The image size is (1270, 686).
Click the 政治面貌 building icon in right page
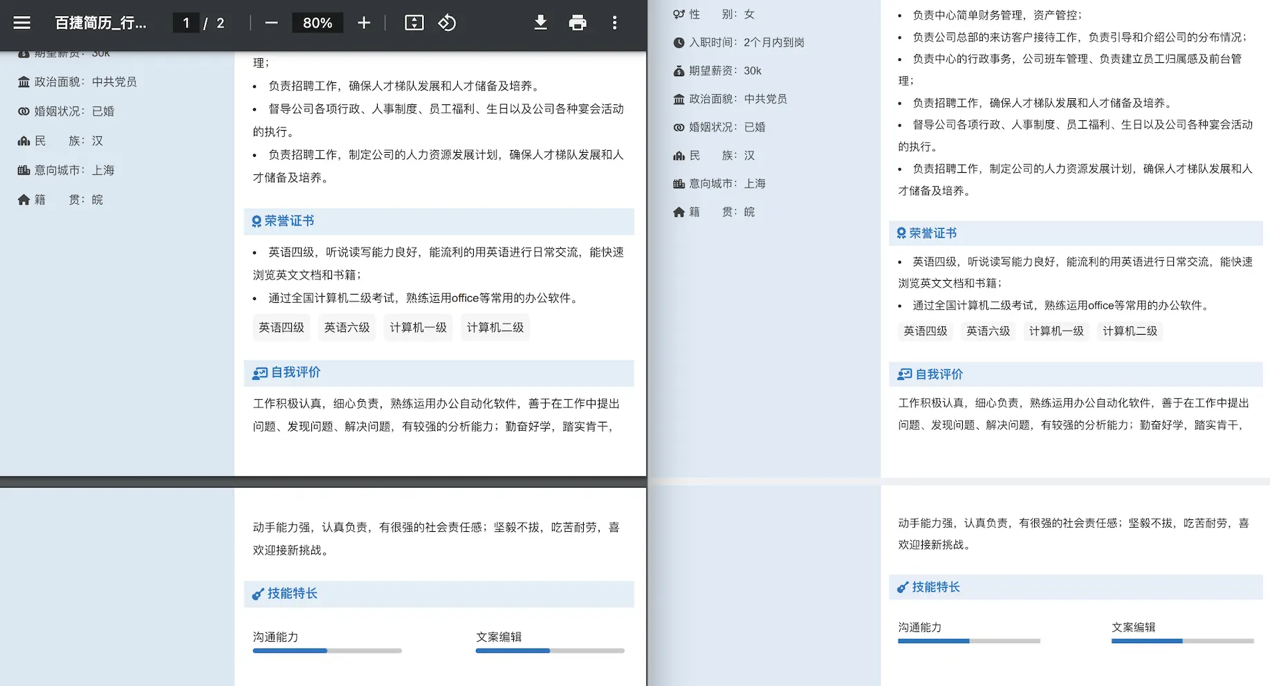click(x=679, y=100)
